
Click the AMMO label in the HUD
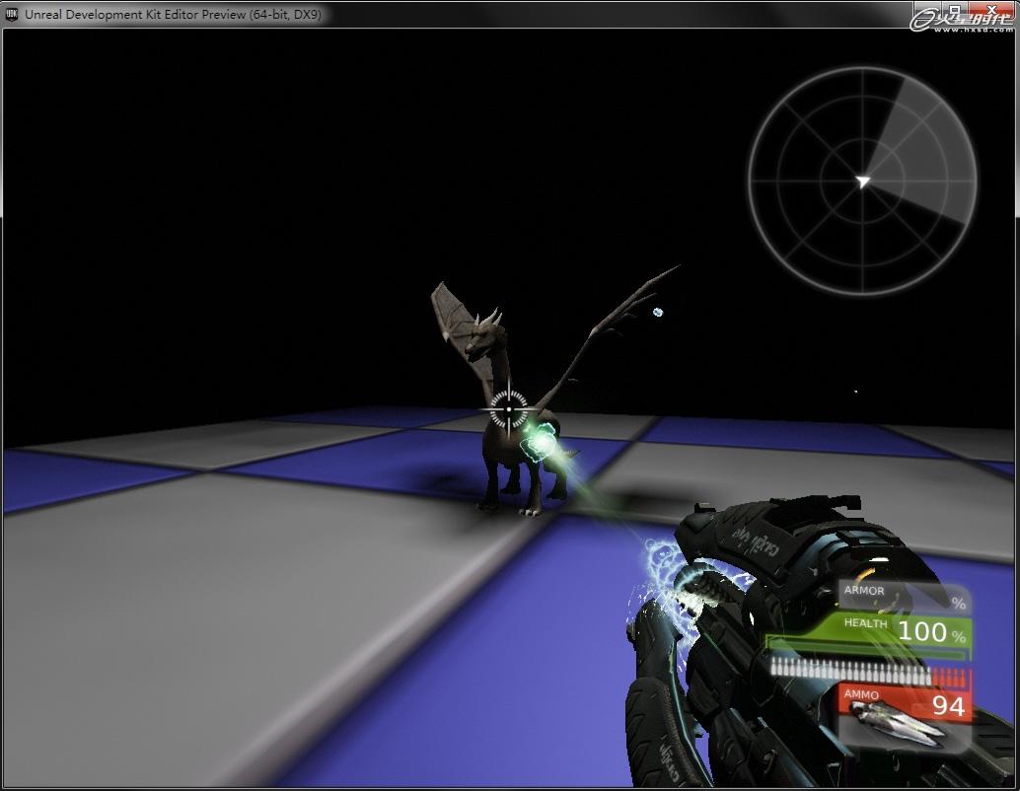pyautogui.click(x=861, y=694)
